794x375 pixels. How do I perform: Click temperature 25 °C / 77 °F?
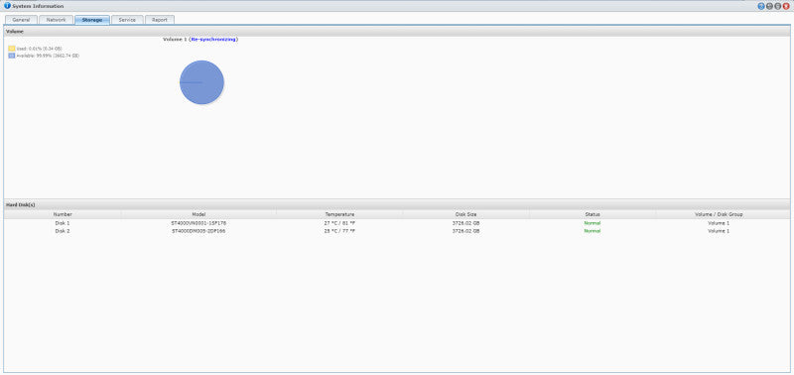point(339,231)
